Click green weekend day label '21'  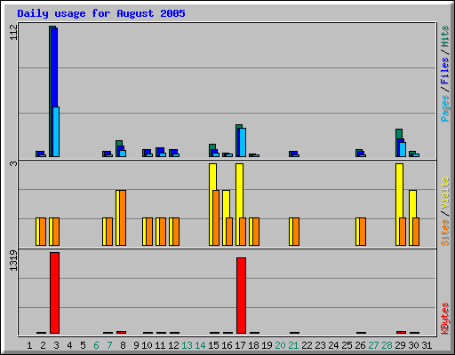pyautogui.click(x=293, y=345)
